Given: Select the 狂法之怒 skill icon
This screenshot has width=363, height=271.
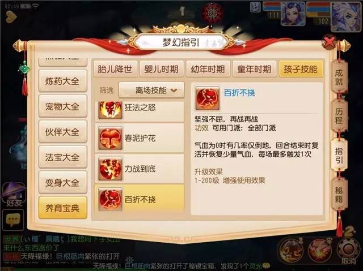Looking at the screenshot, I should click(110, 110).
